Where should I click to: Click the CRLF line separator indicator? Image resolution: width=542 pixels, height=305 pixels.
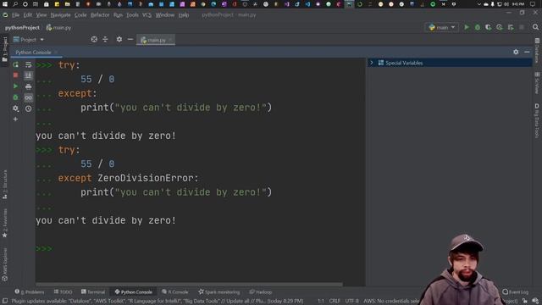(x=335, y=302)
